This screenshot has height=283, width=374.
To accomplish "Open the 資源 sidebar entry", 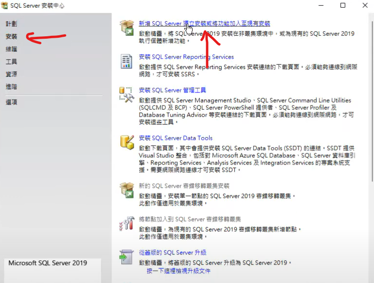I will click(x=12, y=74).
